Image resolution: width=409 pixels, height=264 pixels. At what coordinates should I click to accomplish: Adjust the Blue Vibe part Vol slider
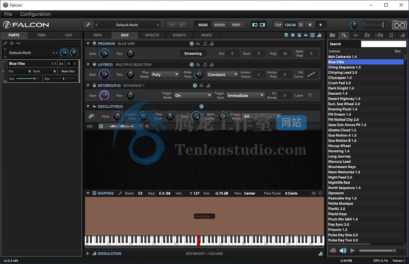click(29, 79)
